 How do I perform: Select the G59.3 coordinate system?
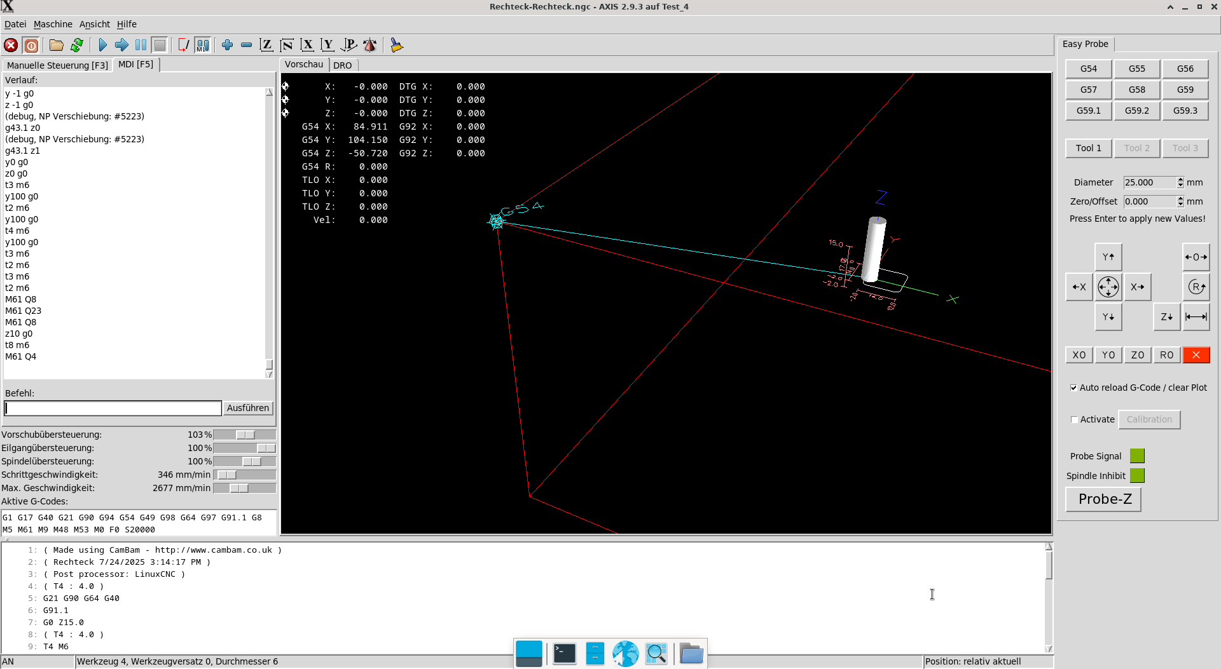point(1185,111)
